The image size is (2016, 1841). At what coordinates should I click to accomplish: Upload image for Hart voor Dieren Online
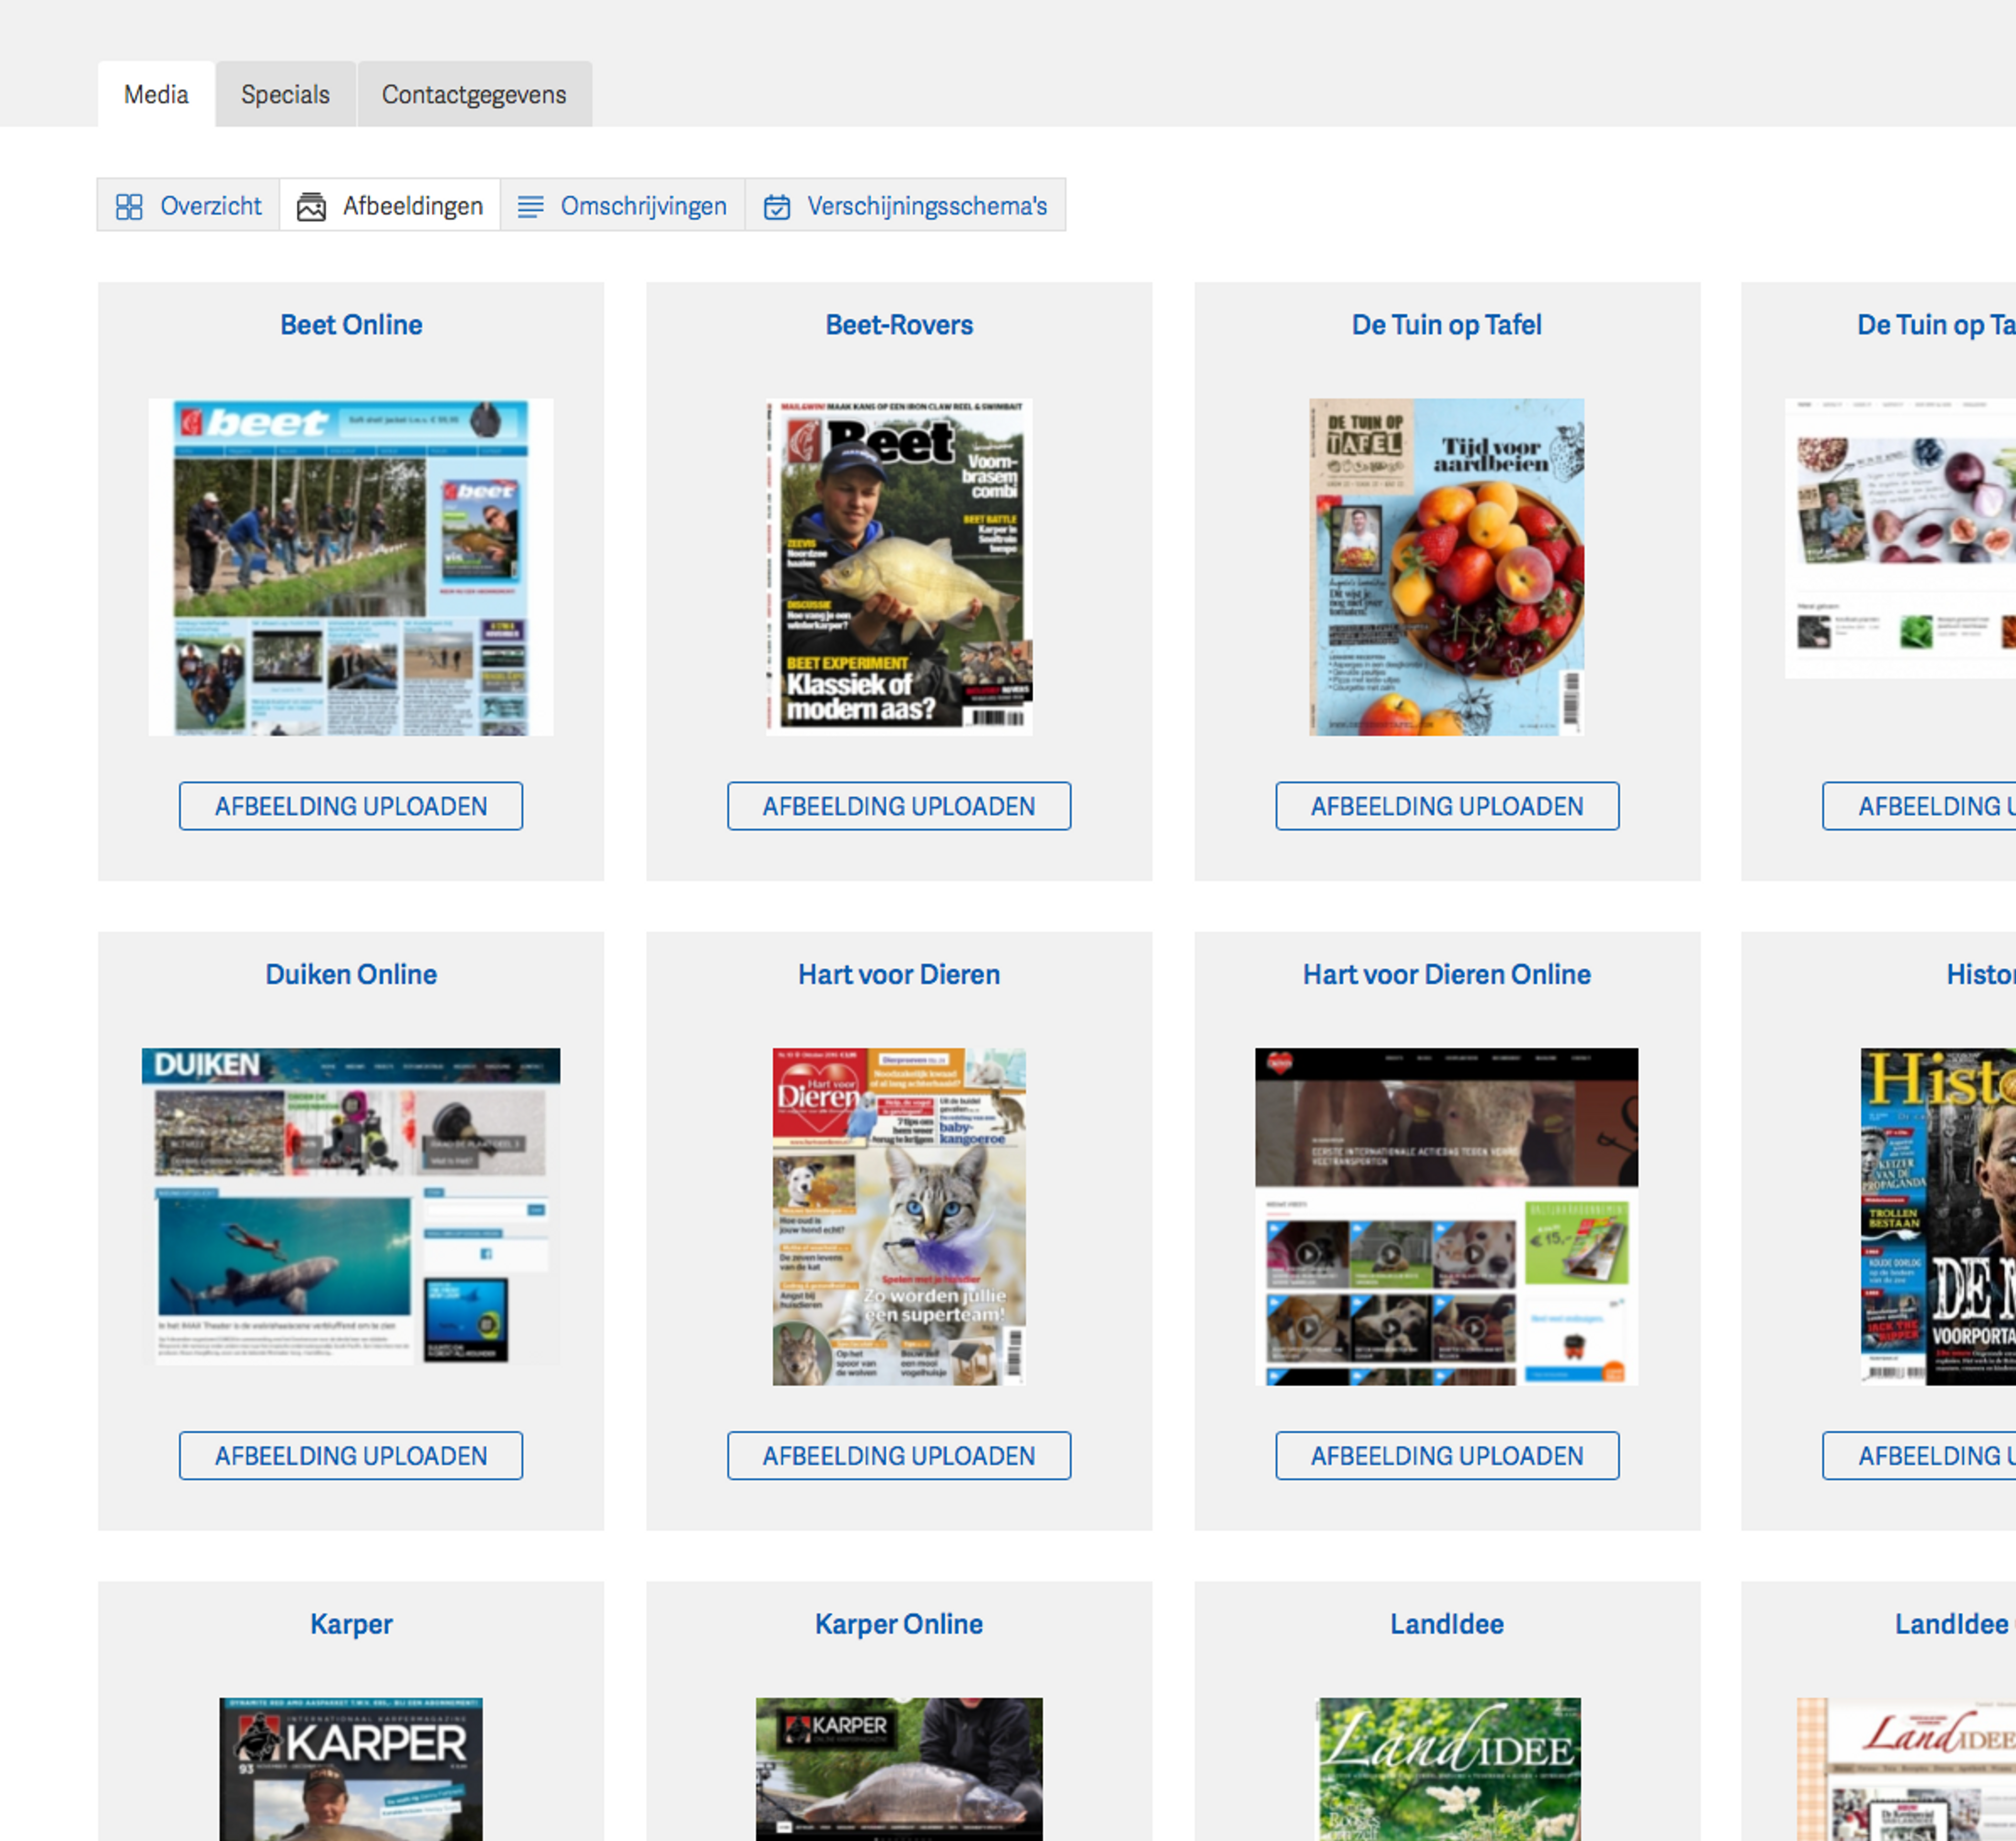[1447, 1456]
